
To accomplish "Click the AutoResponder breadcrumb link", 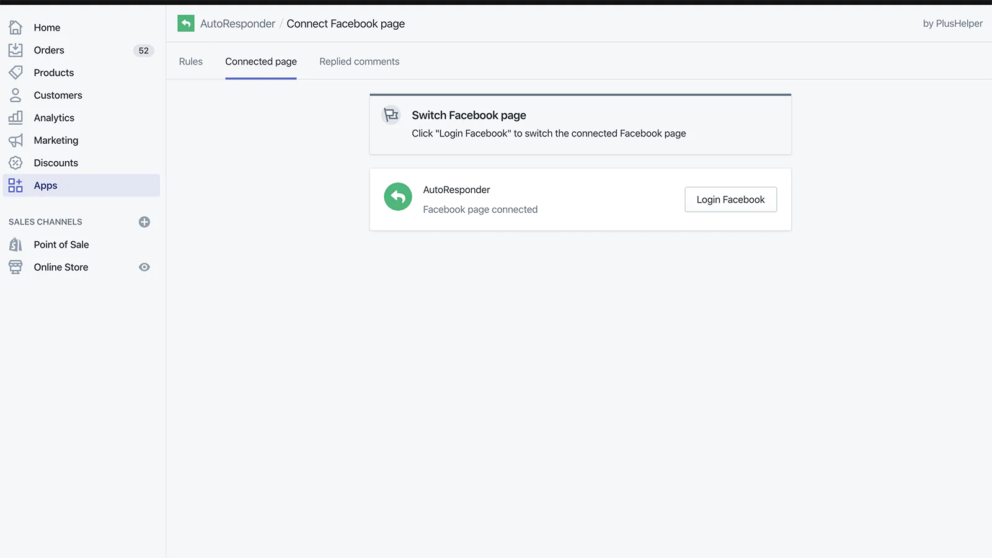I will (237, 24).
